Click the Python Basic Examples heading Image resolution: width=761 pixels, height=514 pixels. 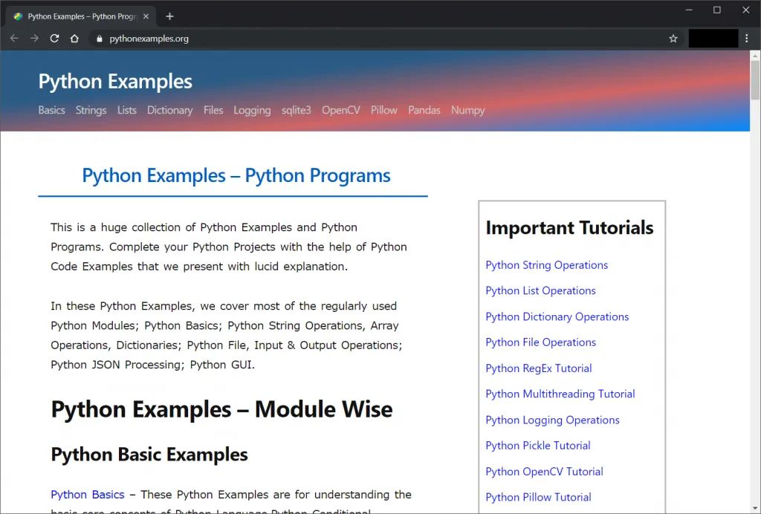149,455
